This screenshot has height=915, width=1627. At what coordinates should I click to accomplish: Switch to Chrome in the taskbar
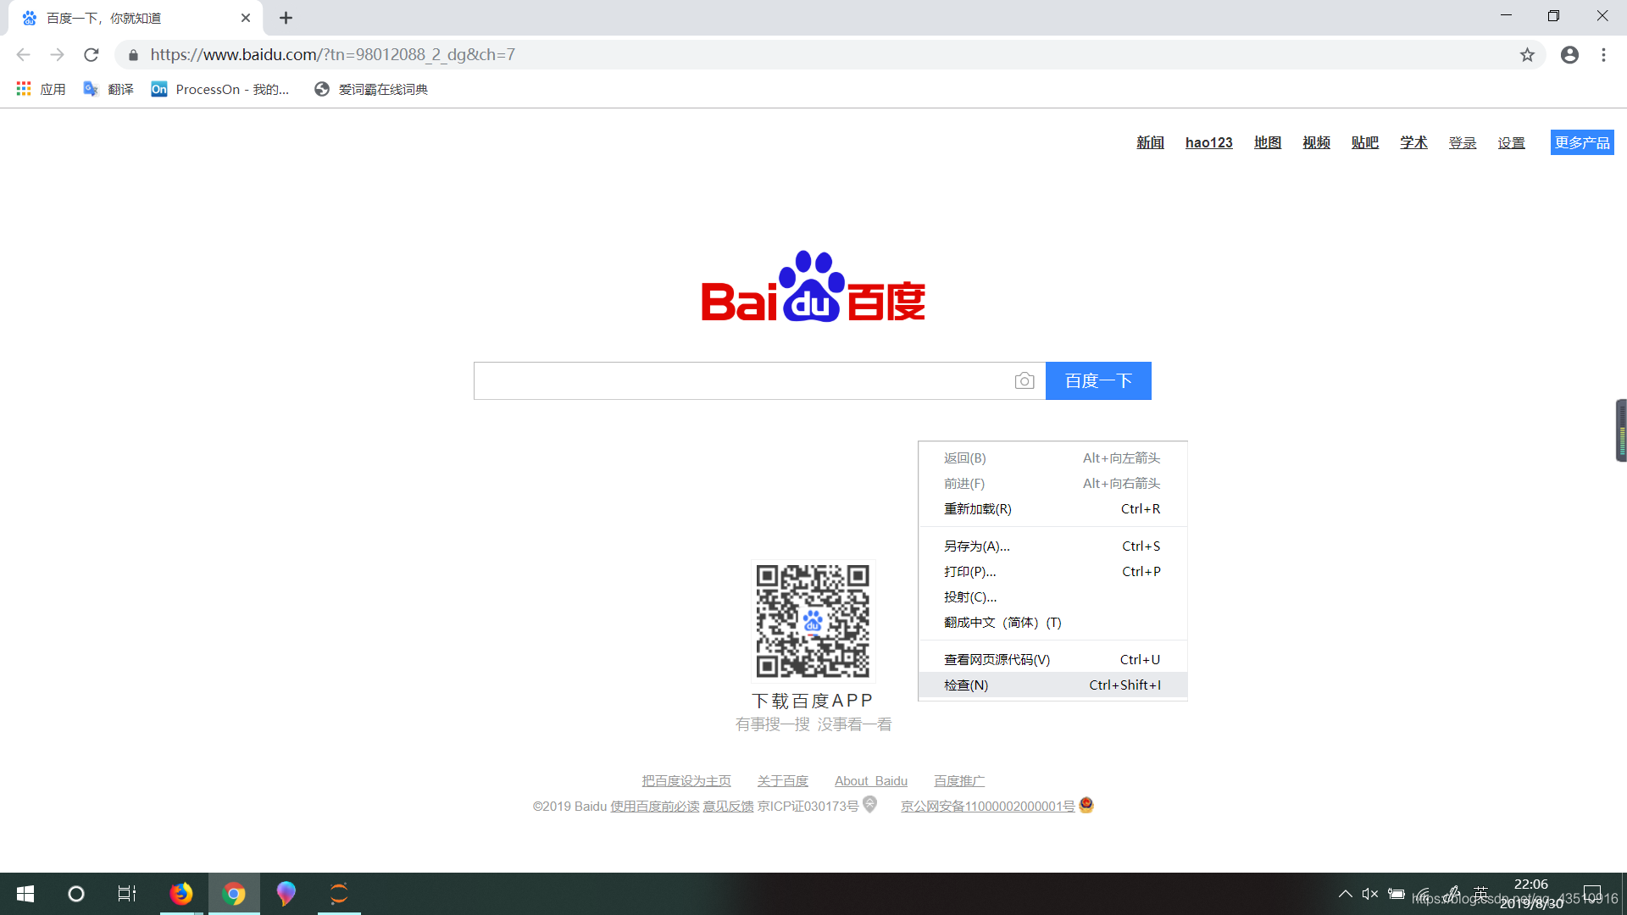click(234, 894)
